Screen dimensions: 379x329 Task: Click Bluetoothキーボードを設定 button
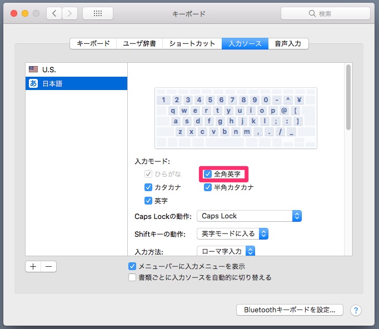[x=290, y=310]
